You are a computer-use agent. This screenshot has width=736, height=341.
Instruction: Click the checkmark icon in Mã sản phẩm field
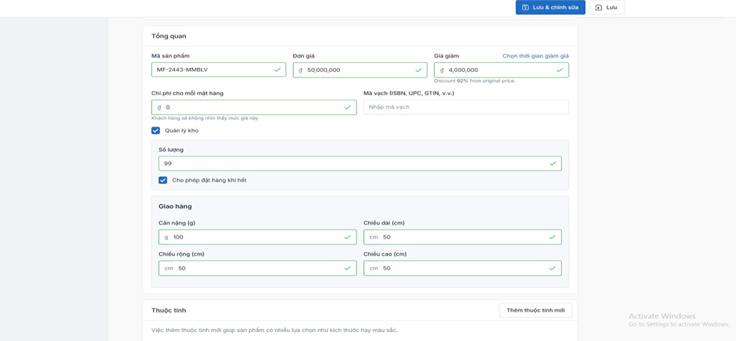point(277,70)
